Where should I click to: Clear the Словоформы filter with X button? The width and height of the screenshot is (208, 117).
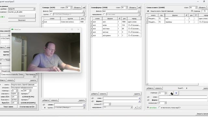click(x=139, y=11)
